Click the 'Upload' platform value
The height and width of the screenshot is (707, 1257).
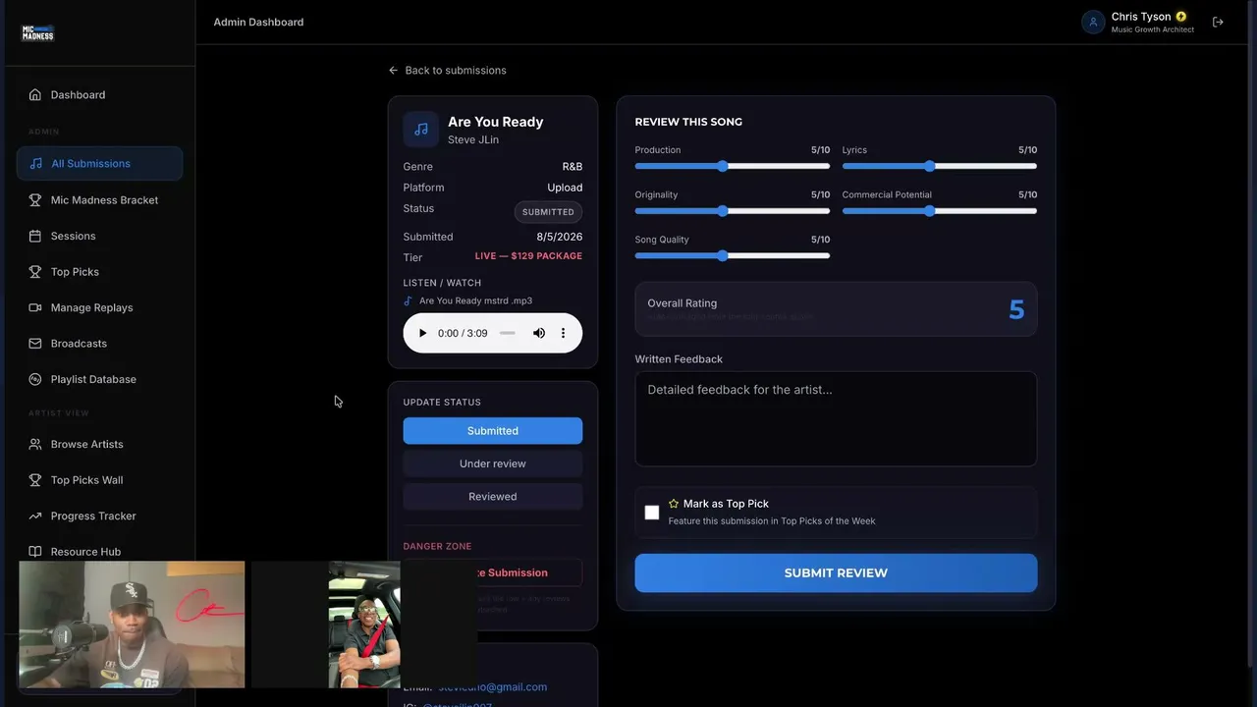coord(565,188)
